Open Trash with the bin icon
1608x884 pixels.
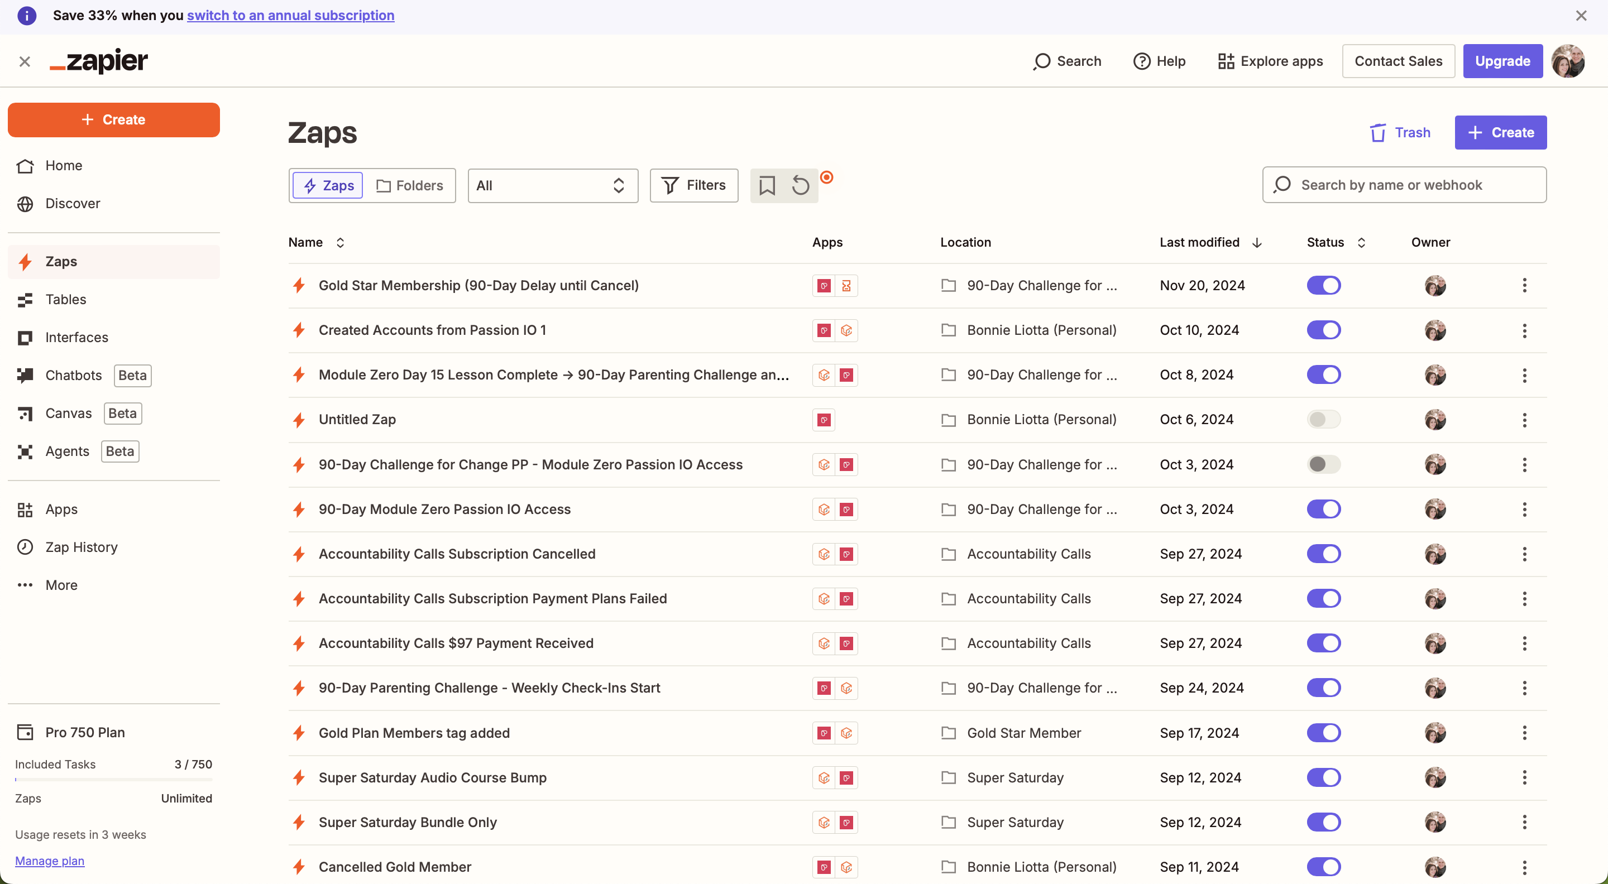pyautogui.click(x=1377, y=133)
